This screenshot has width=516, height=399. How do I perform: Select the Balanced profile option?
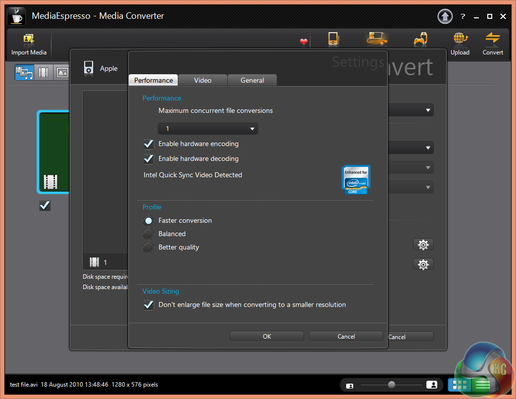tap(149, 234)
